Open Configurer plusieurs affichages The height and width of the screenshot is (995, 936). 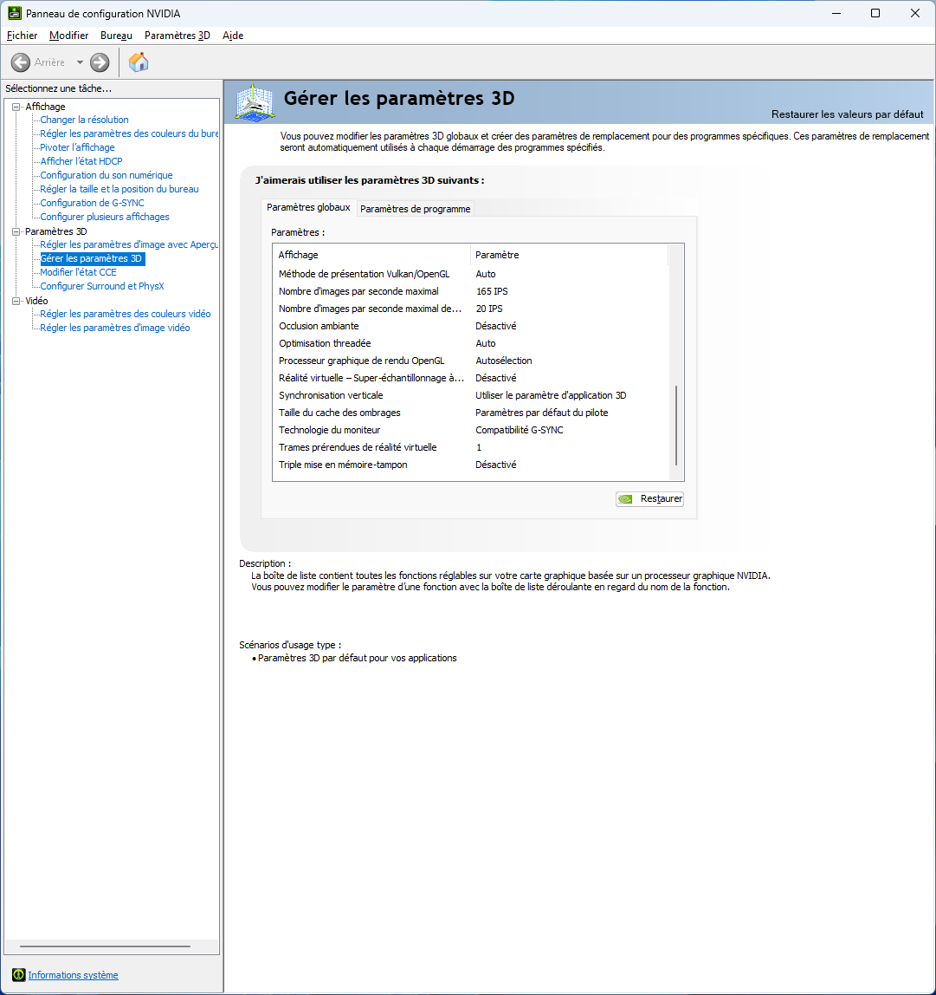[105, 217]
